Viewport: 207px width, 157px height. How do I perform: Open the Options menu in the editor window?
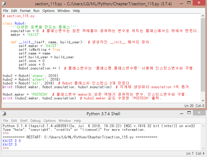(48, 11)
